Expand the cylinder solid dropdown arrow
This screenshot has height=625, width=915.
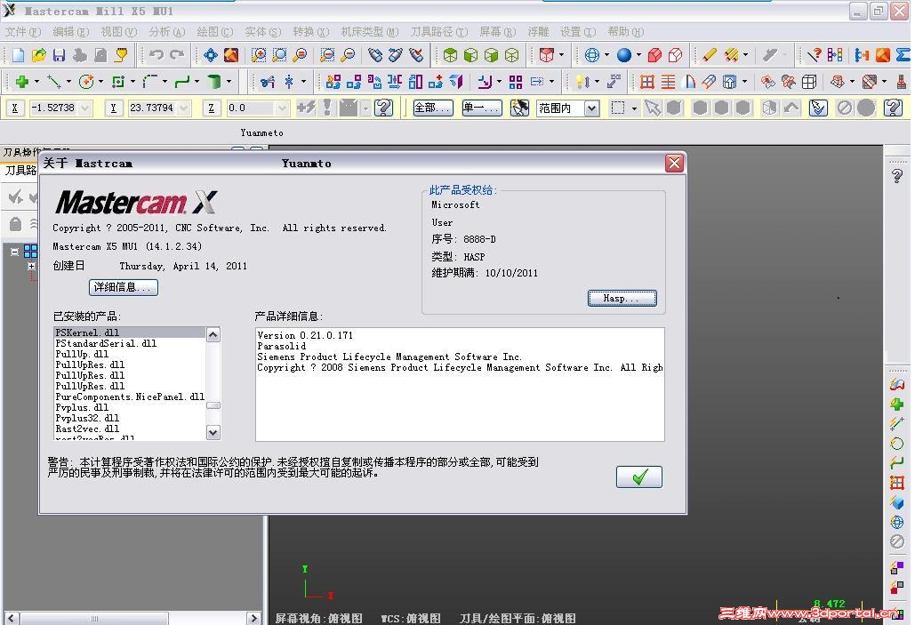click(229, 82)
